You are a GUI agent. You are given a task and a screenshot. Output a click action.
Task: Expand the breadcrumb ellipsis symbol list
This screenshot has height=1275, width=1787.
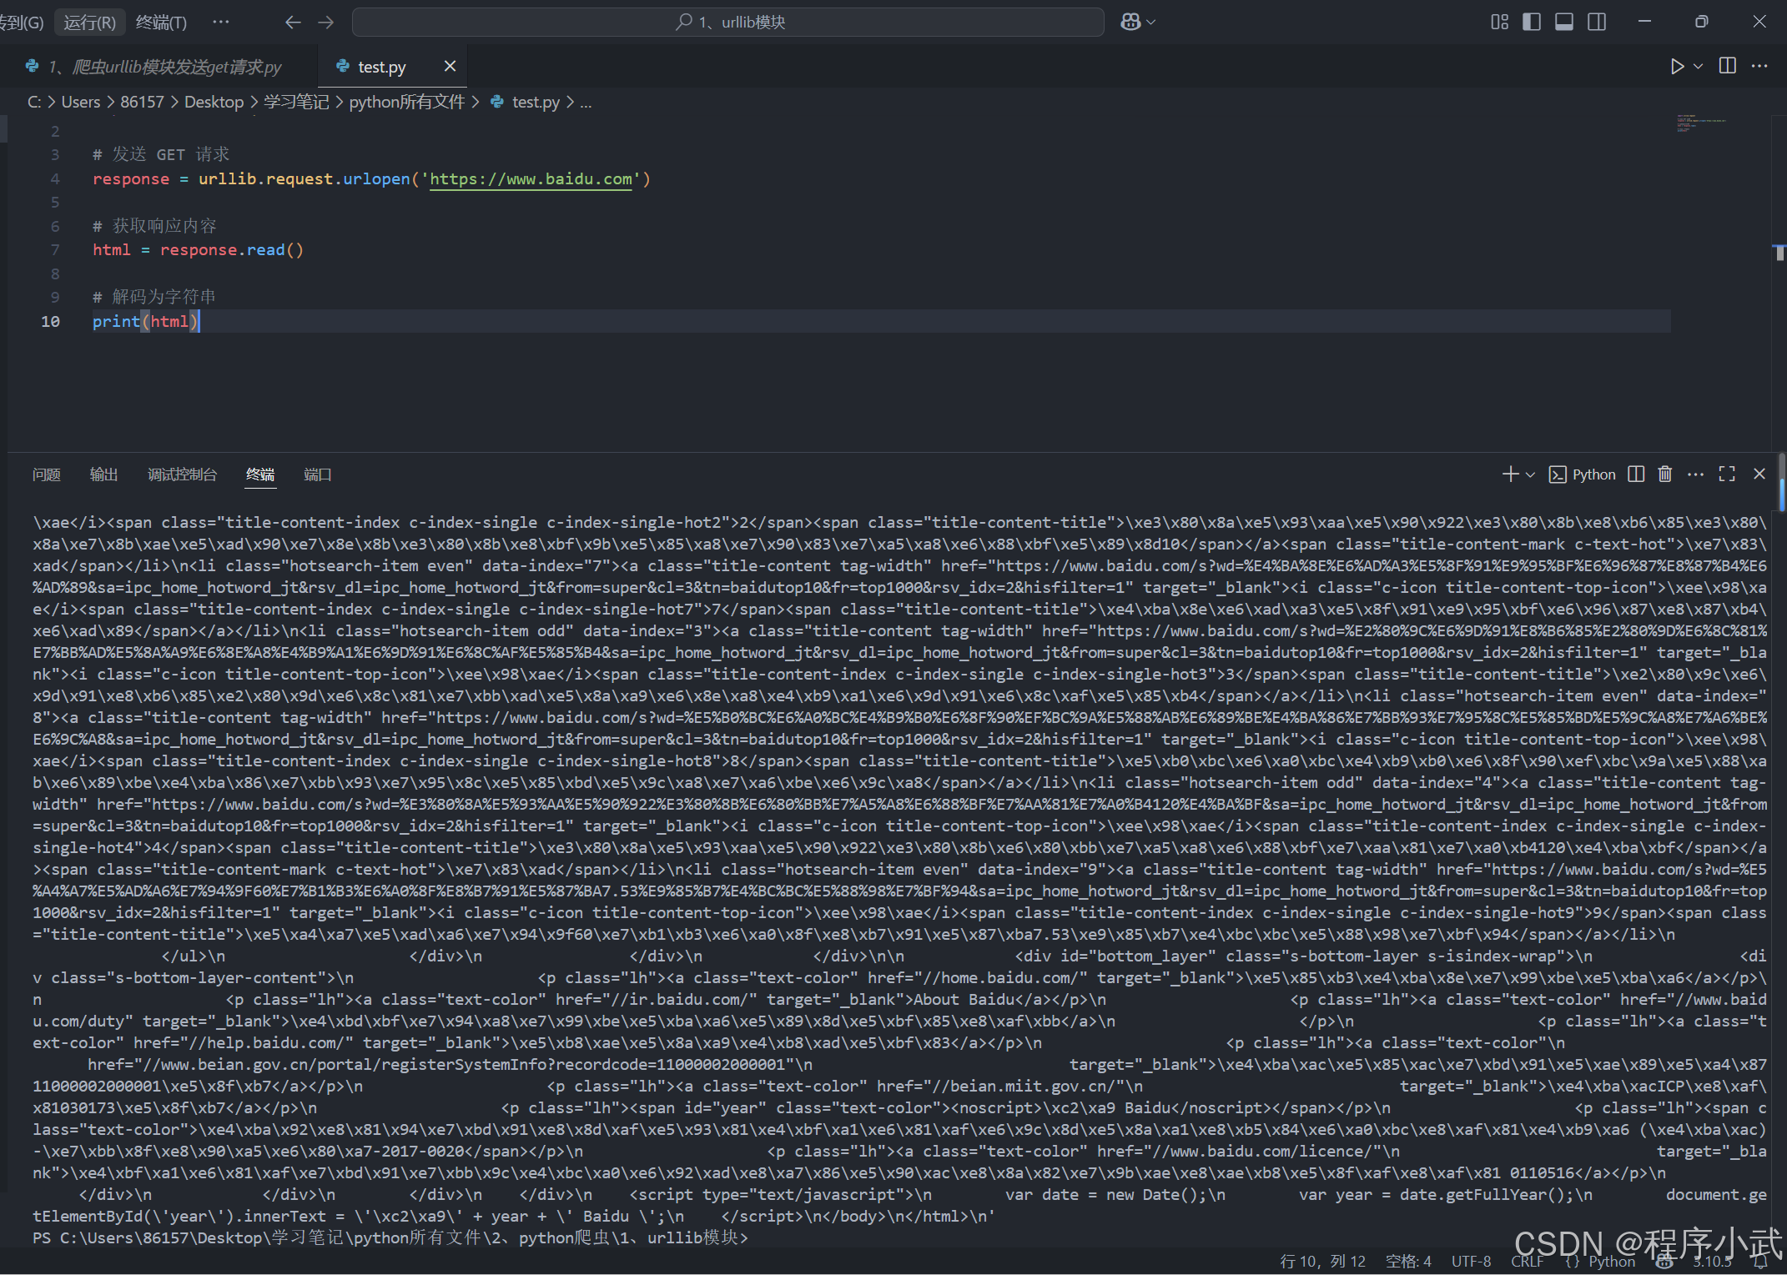[x=586, y=102]
